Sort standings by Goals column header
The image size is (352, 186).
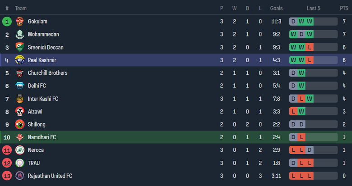tap(276, 9)
